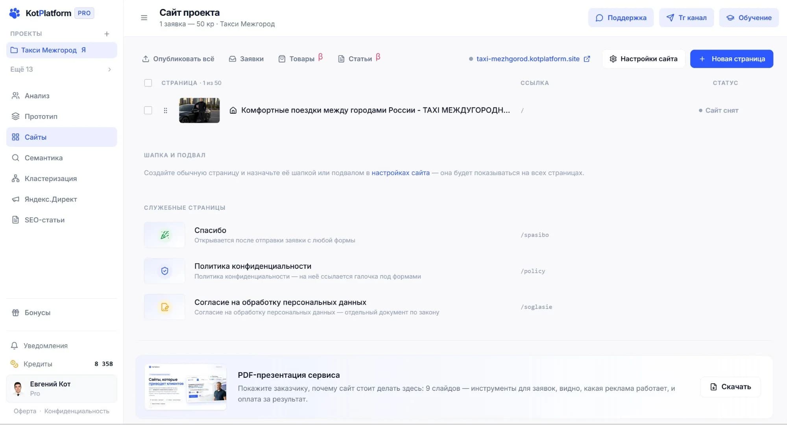Open the external link icon next to site URL
787x425 pixels.
coord(587,59)
